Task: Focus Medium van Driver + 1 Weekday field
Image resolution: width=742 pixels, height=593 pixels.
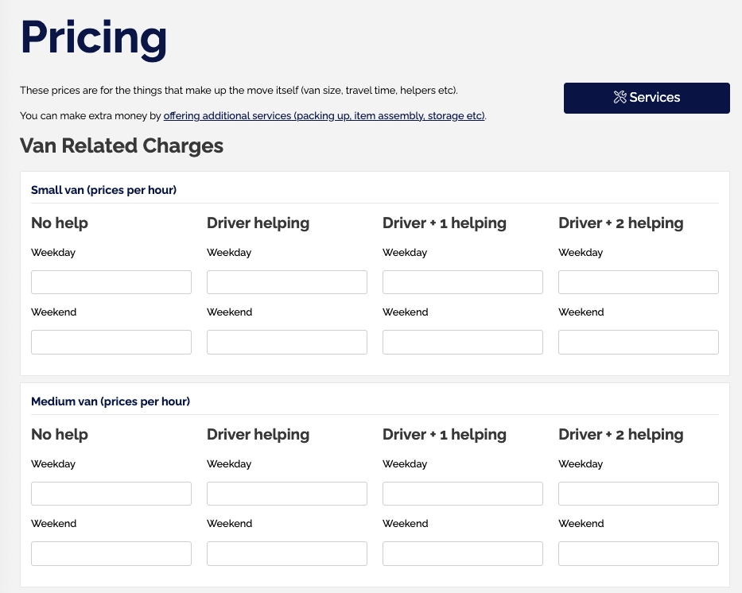Action: tap(463, 494)
